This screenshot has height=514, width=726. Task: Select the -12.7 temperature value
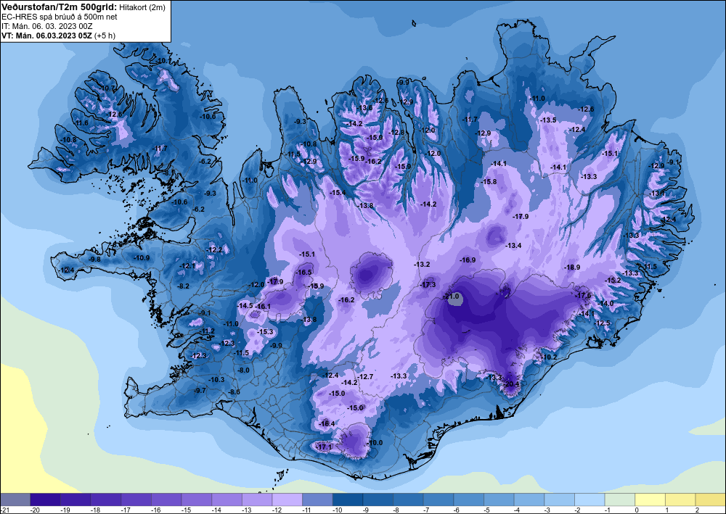365,377
